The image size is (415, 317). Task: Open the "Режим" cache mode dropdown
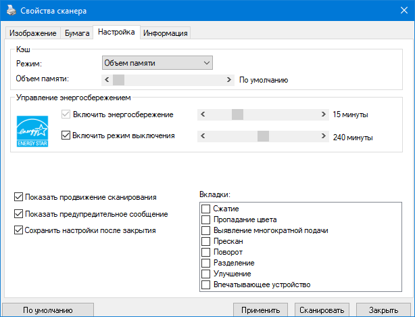coord(157,63)
